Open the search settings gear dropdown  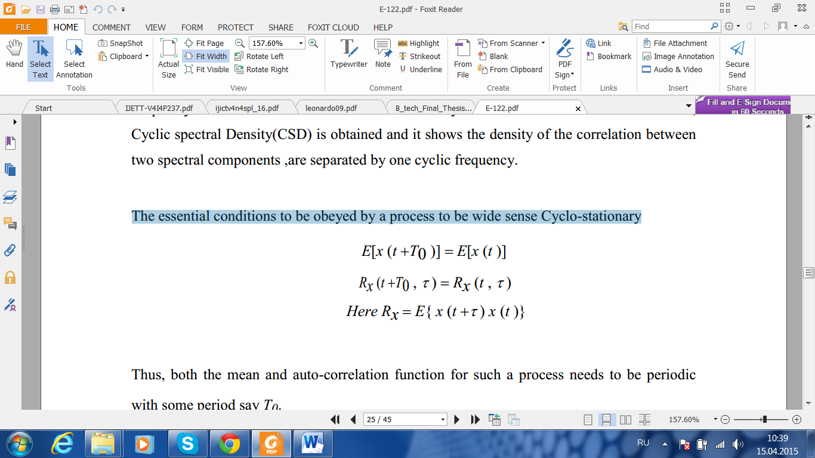[x=732, y=26]
